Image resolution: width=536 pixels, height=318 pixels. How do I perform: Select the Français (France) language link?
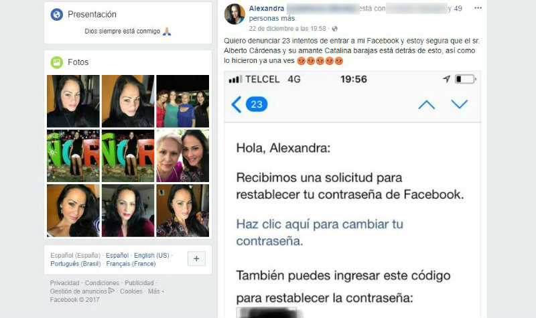[x=131, y=264]
